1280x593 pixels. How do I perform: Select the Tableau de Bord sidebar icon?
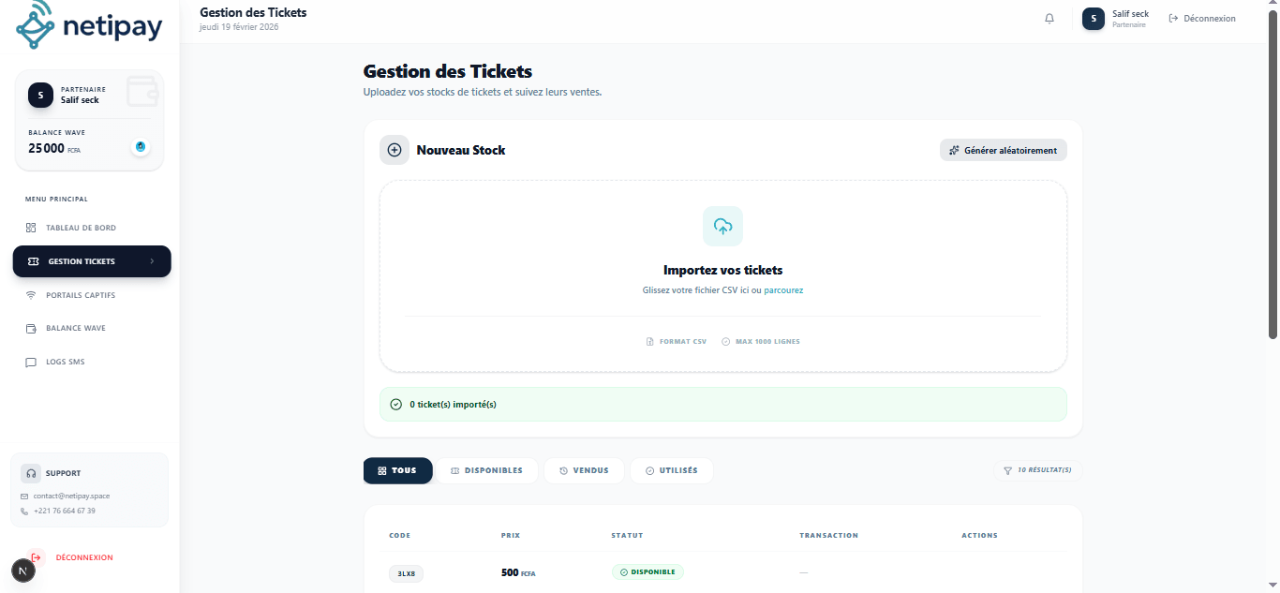coord(31,228)
